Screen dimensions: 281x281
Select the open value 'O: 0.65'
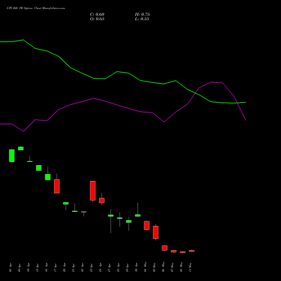97,19
